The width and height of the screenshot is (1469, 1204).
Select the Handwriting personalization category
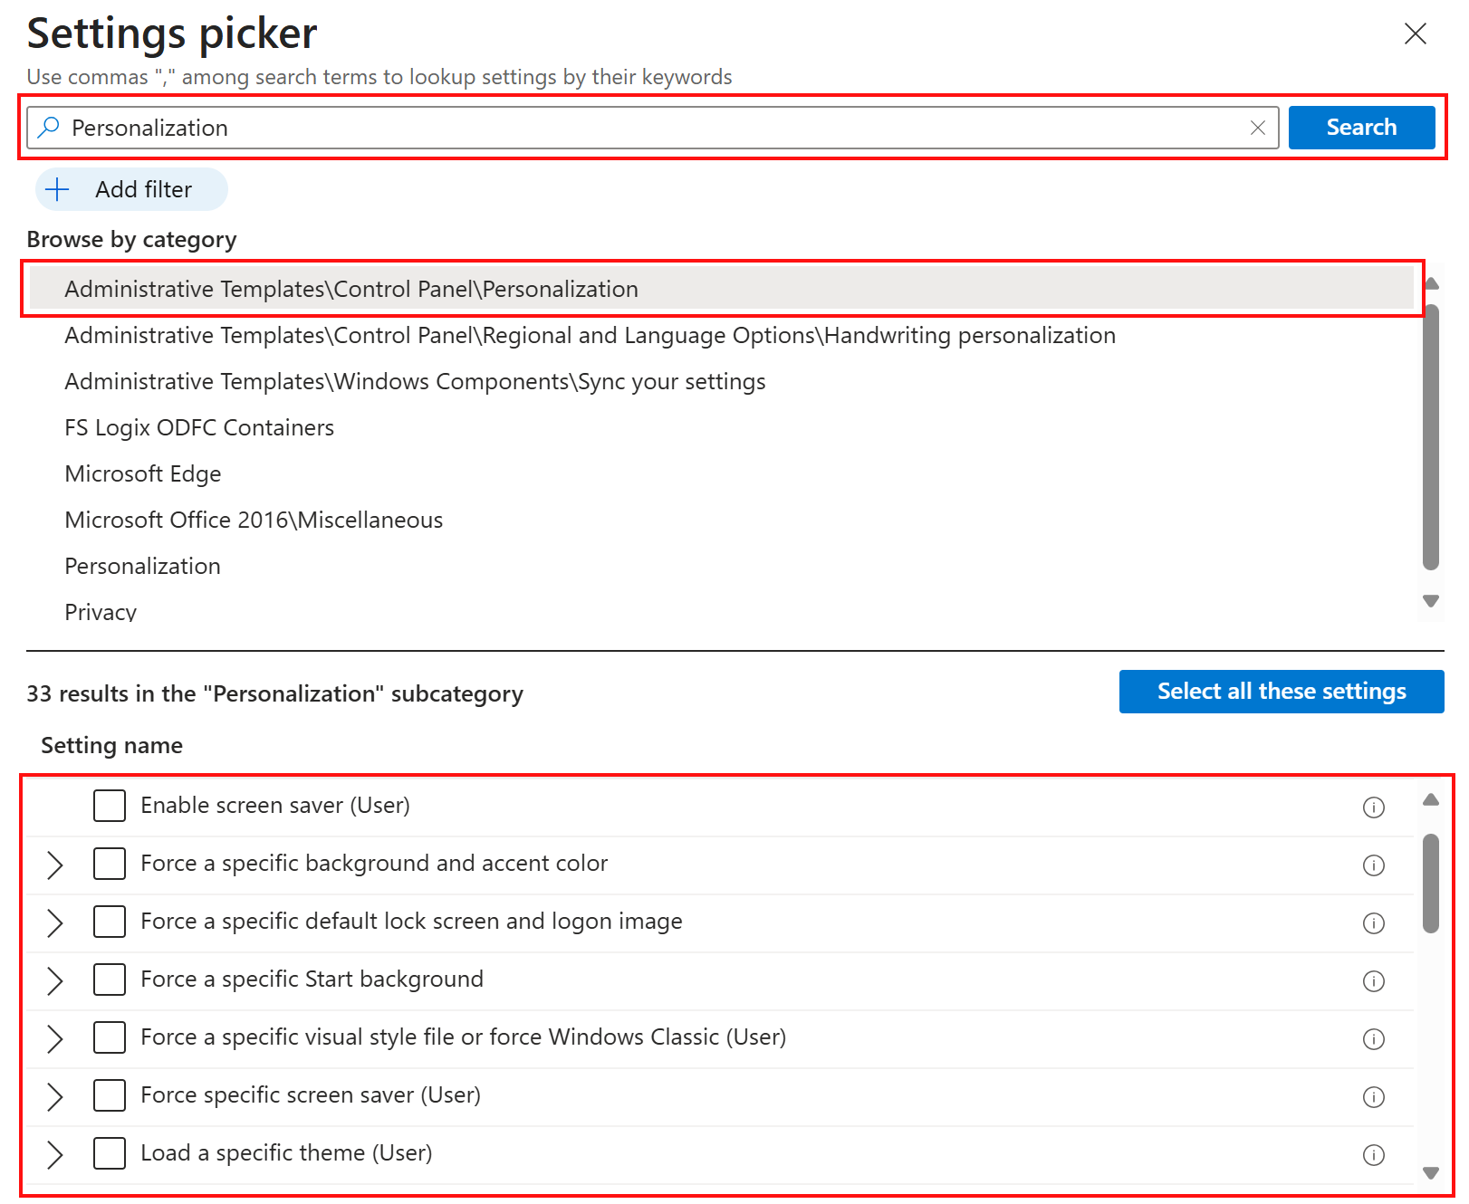pyautogui.click(x=721, y=335)
